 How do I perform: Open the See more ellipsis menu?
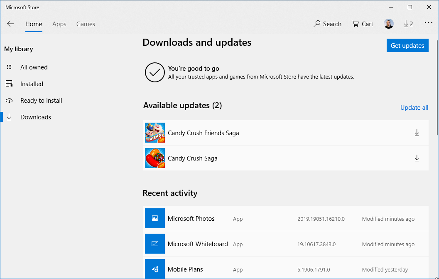428,22
